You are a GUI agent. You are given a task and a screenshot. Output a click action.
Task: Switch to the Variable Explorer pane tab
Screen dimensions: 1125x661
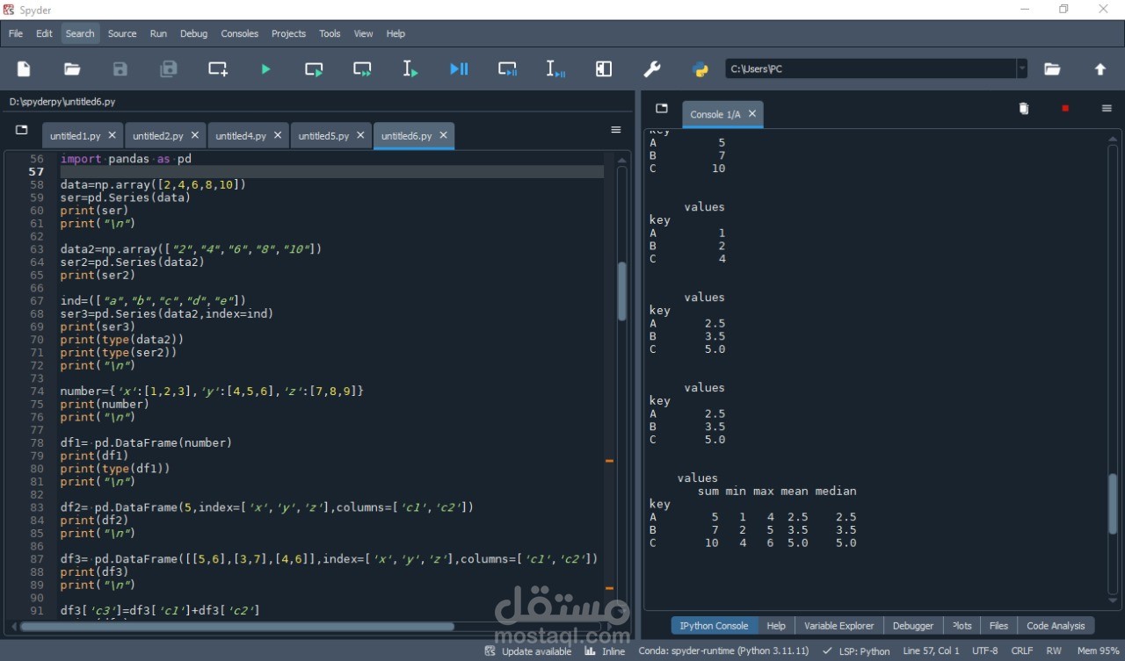pyautogui.click(x=838, y=626)
